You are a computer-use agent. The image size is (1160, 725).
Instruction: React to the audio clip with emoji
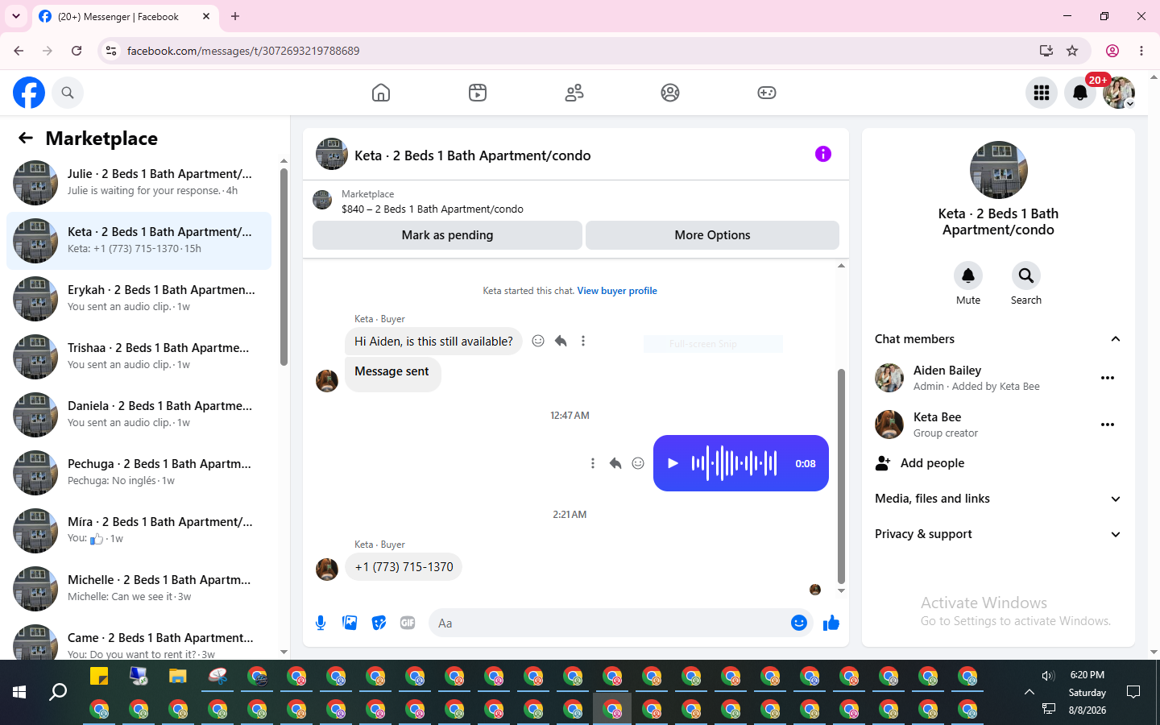click(638, 463)
